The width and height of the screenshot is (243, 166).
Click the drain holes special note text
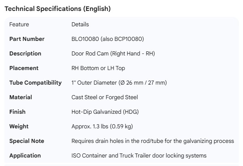click(x=152, y=141)
